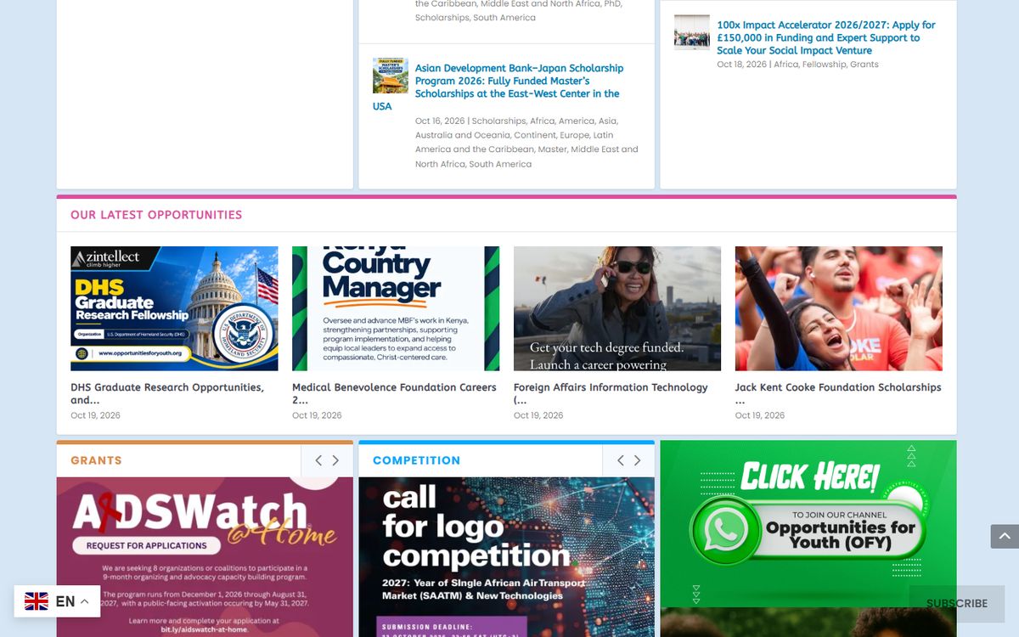Click the 100x Impact Accelerator thumbnail
This screenshot has width=1019, height=637.
(692, 32)
